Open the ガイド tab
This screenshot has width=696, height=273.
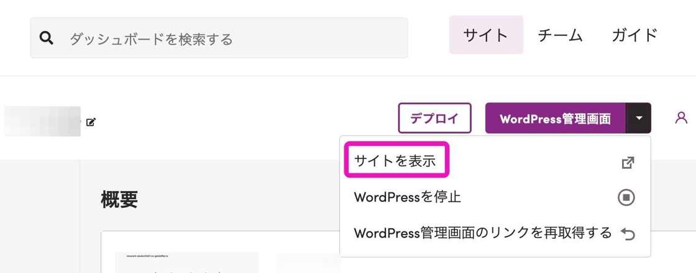[x=634, y=35]
